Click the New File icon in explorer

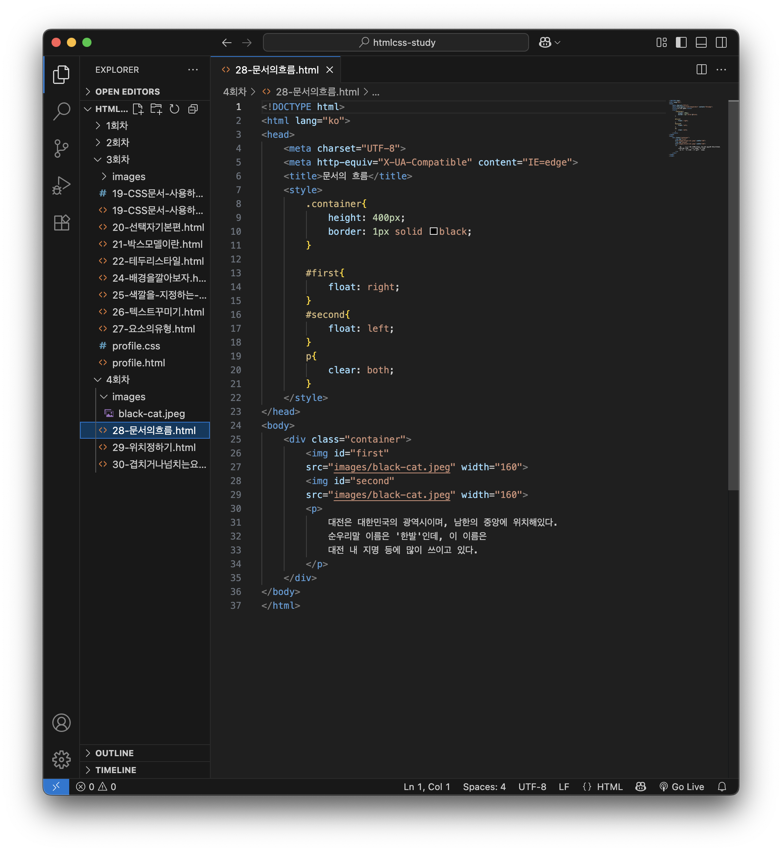[x=138, y=109]
